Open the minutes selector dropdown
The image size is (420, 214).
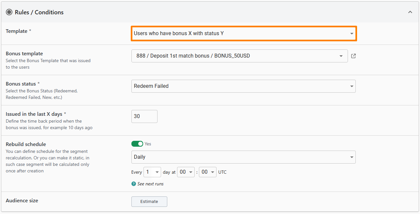(208, 172)
